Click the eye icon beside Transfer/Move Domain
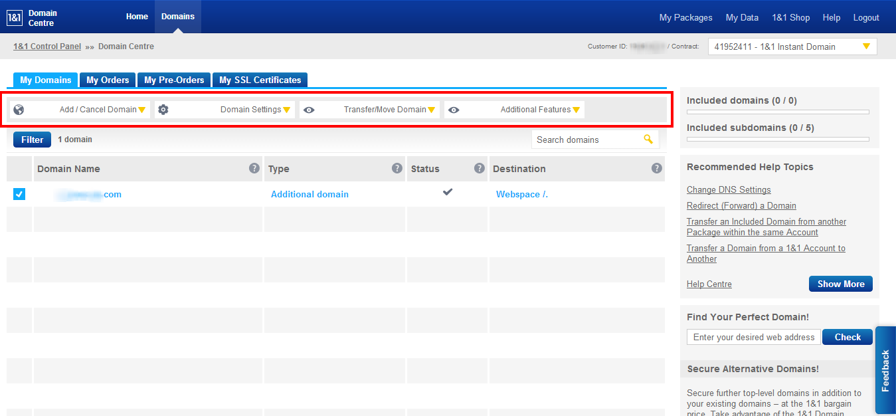Viewport: 896px width, 416px height. point(309,110)
